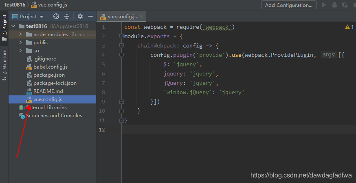Click the README.md markdown icon
This screenshot has height=183, width=356.
click(x=29, y=92)
